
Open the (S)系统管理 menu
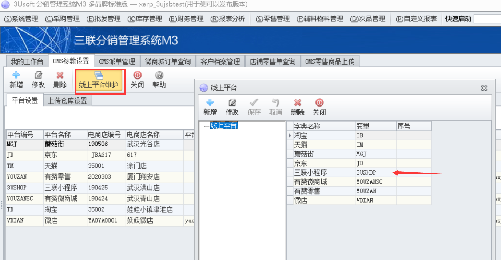pyautogui.click(x=21, y=19)
